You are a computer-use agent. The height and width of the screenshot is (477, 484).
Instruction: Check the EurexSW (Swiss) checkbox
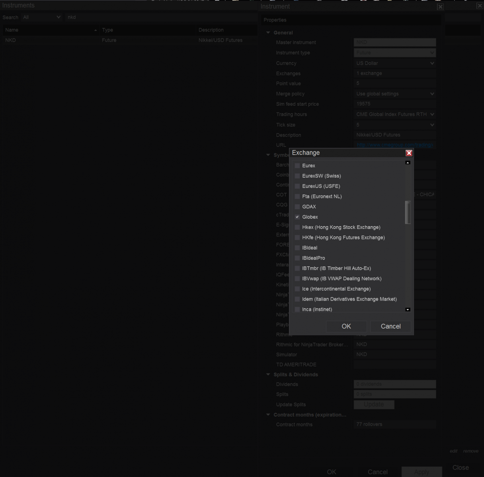coord(297,176)
